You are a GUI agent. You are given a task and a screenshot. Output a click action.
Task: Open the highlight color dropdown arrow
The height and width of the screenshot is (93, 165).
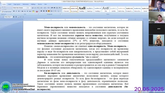[35, 11]
